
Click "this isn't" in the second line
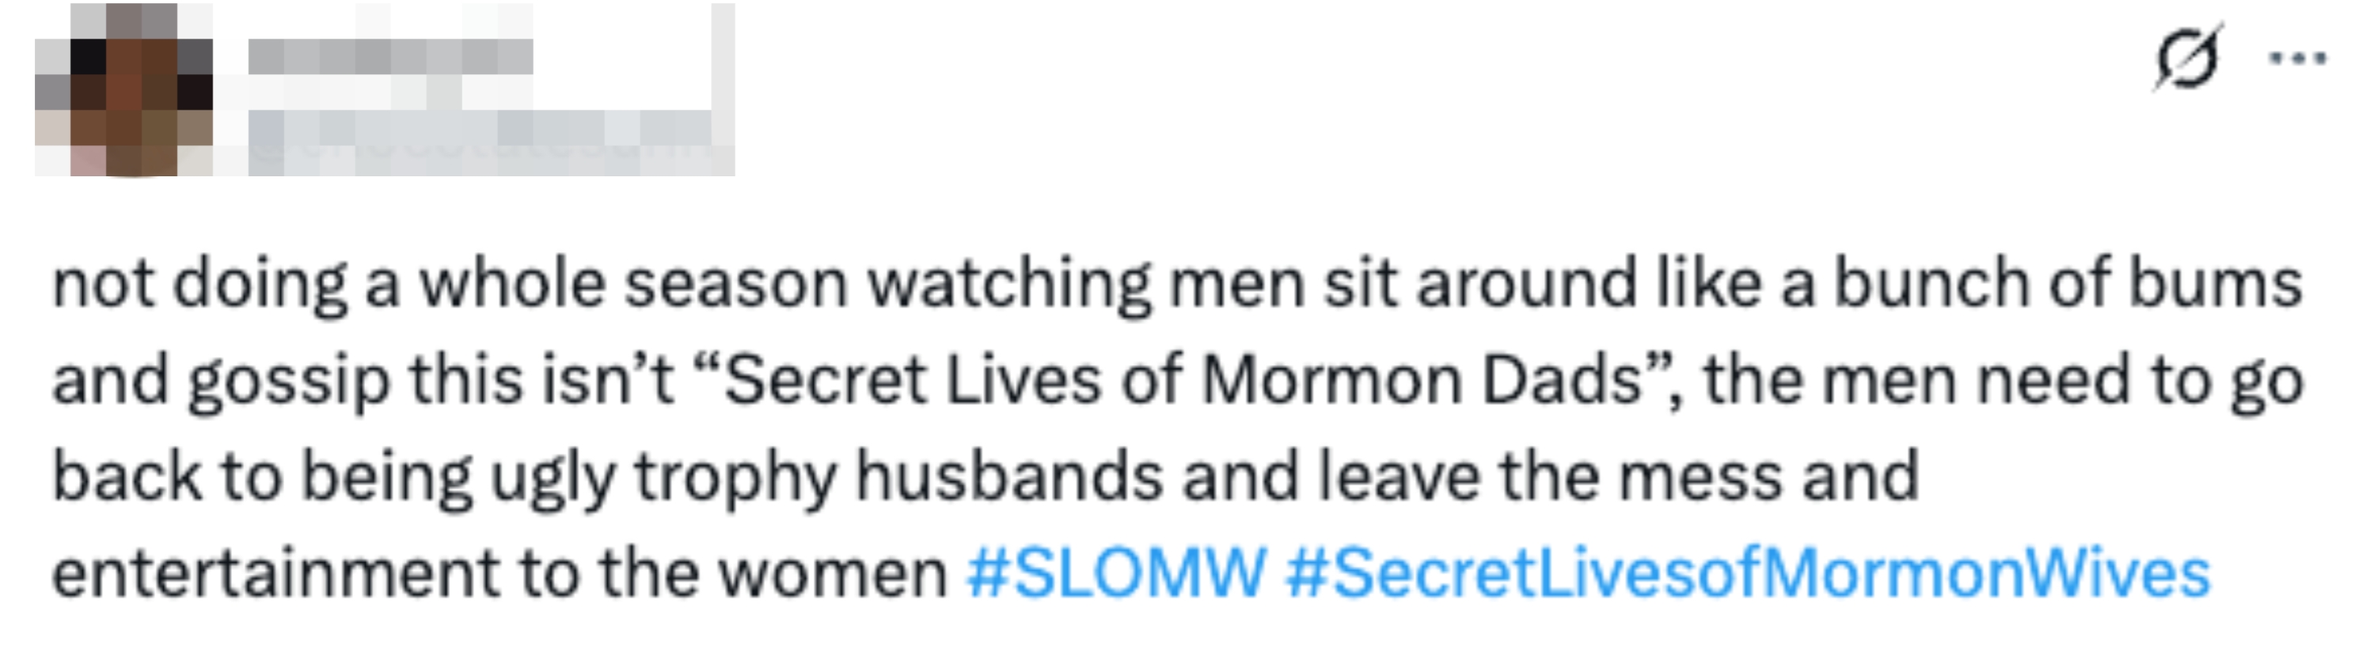coord(542,380)
